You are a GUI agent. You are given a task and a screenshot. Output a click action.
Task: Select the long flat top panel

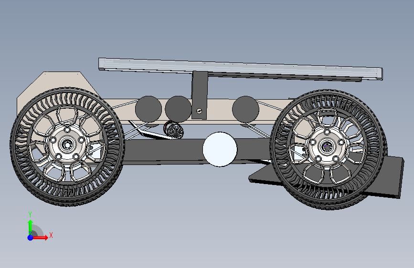pos(240,69)
